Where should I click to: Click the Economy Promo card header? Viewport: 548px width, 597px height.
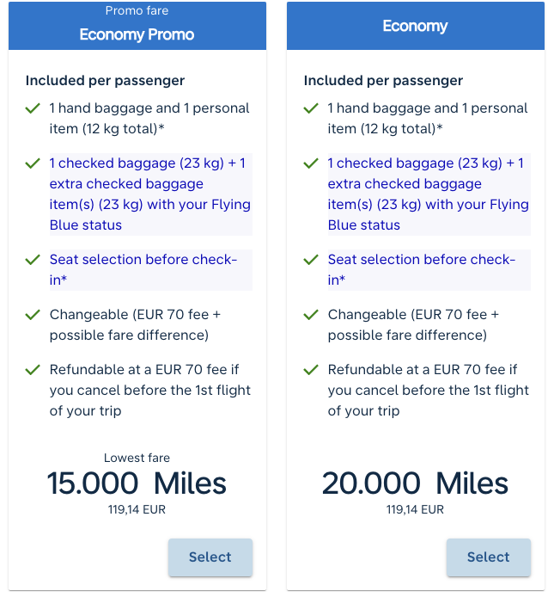[137, 27]
